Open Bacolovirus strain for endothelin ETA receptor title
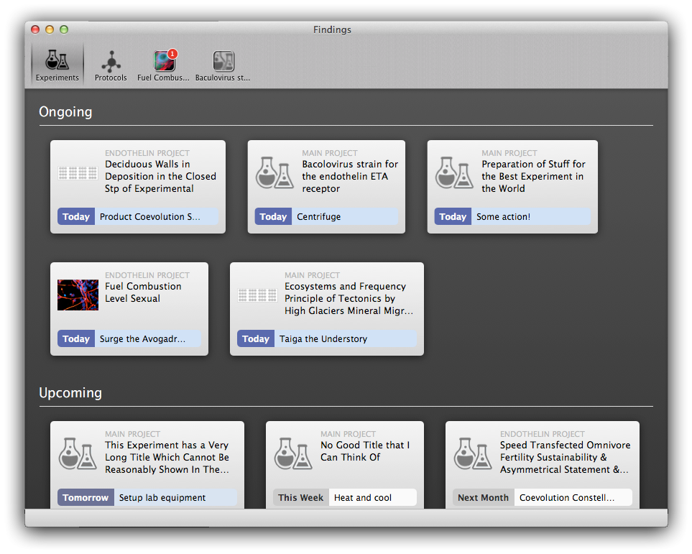The image size is (692, 554). coord(350,176)
